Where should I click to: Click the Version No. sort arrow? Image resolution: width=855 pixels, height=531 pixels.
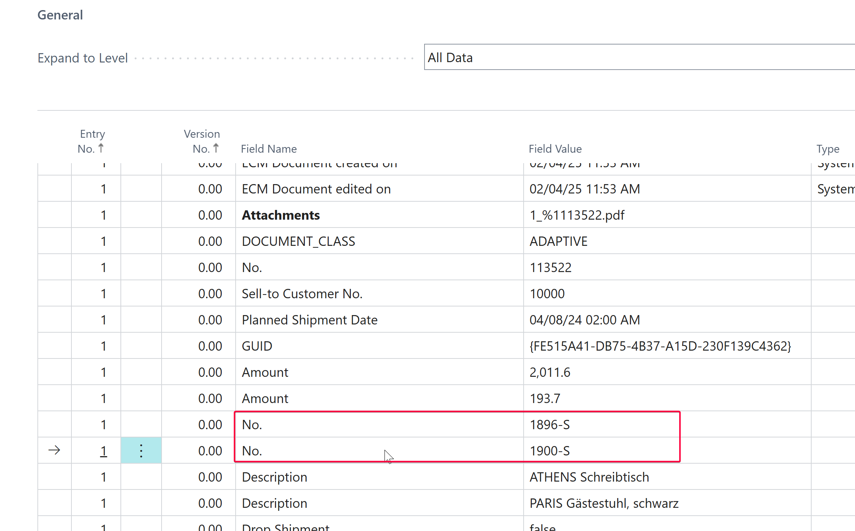(216, 148)
